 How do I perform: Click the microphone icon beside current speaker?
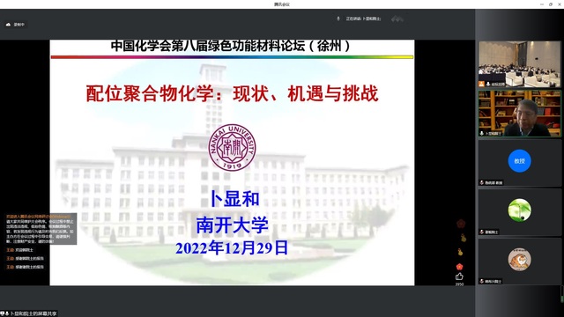[338, 18]
